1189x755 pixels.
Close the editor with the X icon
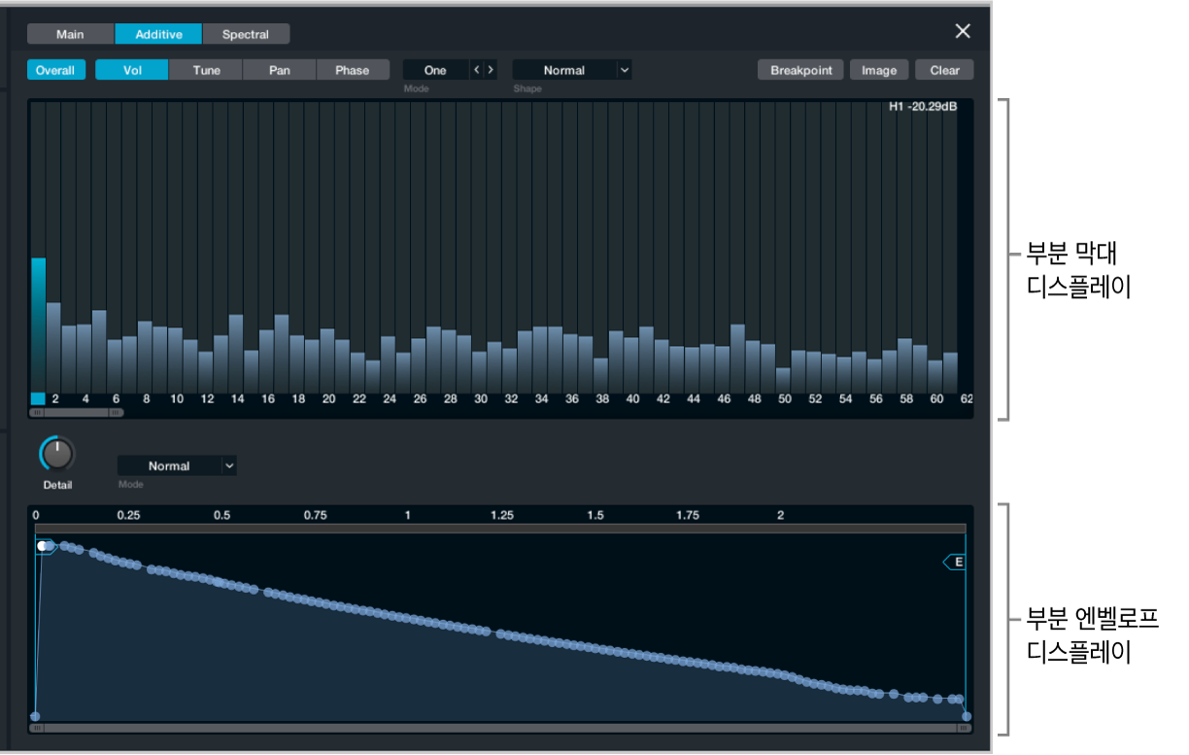[x=963, y=31]
